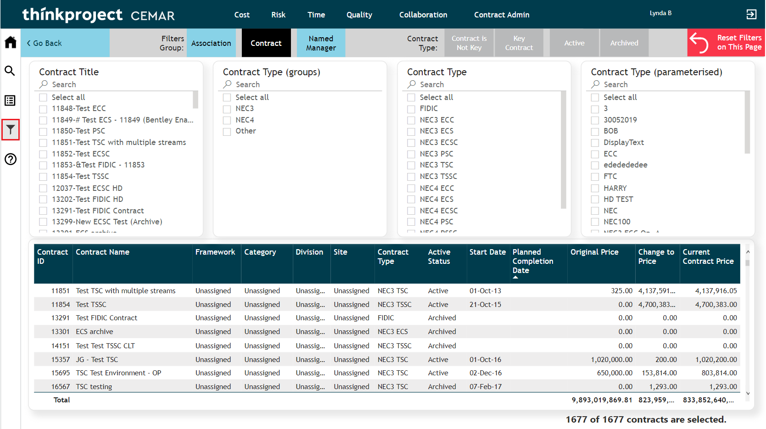Filter by Archived contracts button

pos(624,43)
